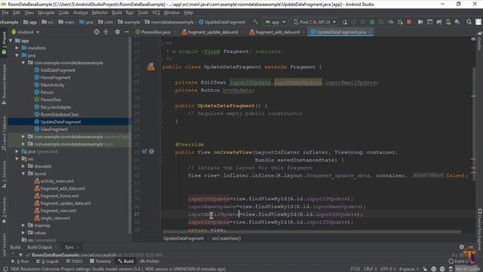Switch to PersonDao.java tab

click(x=155, y=32)
